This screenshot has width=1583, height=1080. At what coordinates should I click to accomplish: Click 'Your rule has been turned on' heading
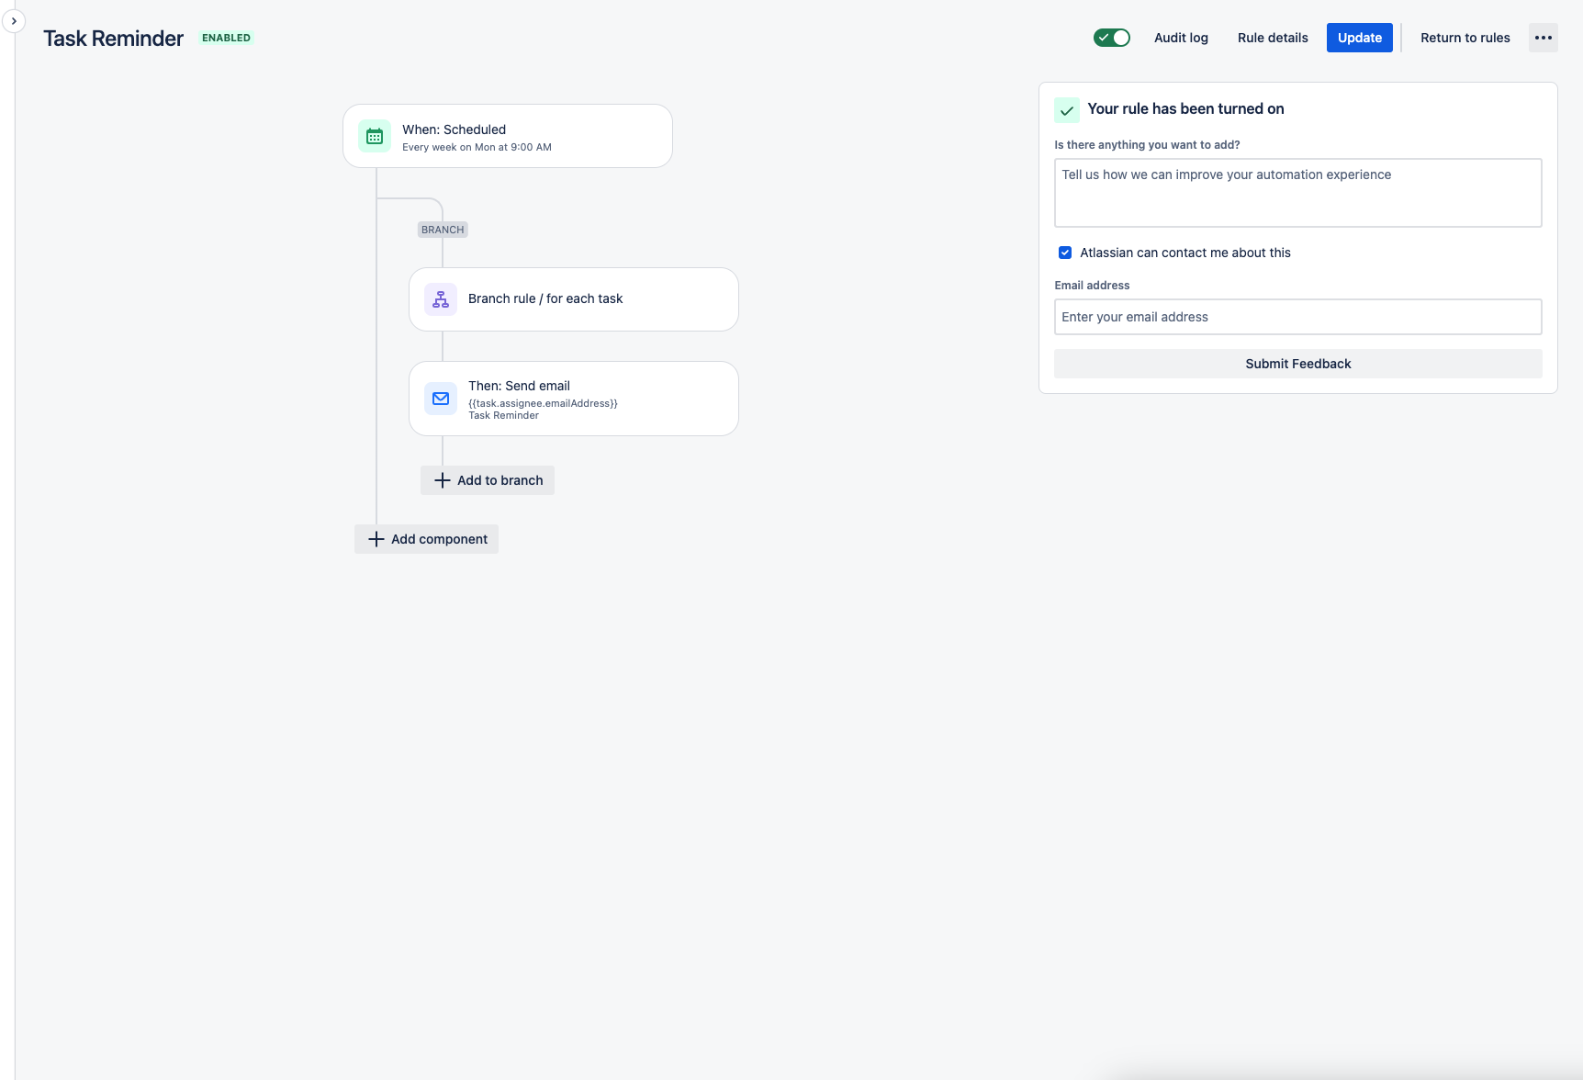[x=1185, y=108]
